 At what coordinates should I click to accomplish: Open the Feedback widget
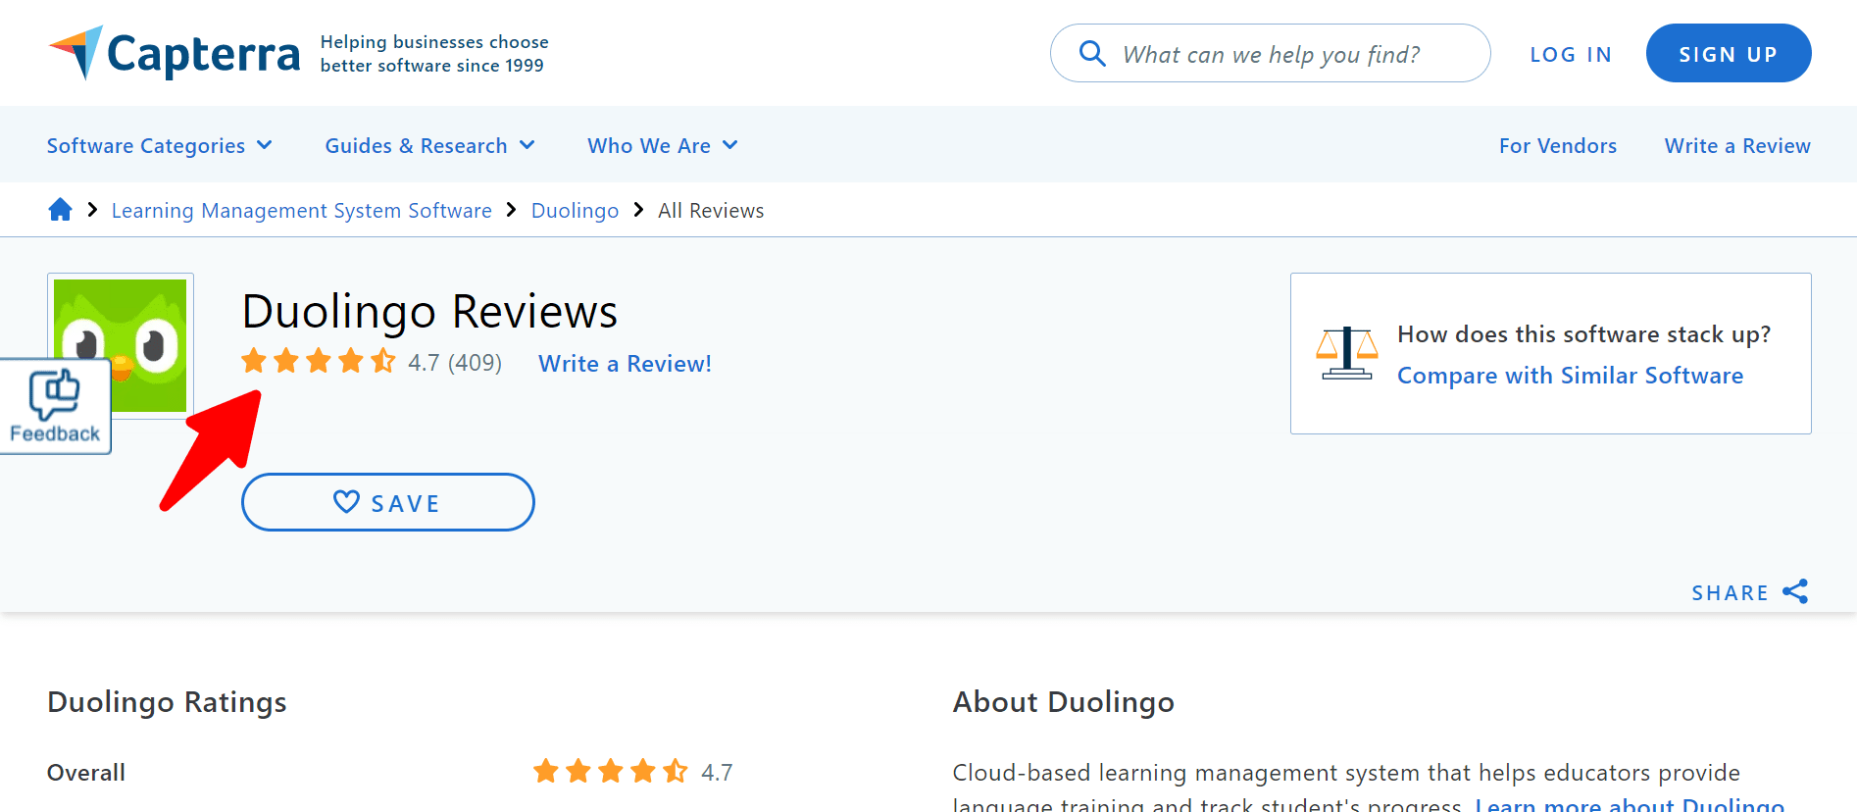tap(55, 406)
